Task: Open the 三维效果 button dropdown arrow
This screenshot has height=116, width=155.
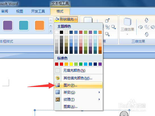Action: tap(127, 34)
